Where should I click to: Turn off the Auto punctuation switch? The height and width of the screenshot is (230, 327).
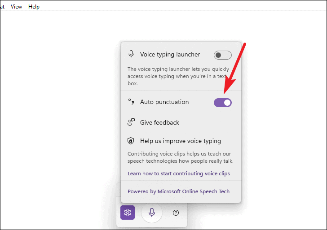pos(222,103)
